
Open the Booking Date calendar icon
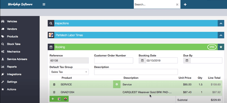coord(142,60)
